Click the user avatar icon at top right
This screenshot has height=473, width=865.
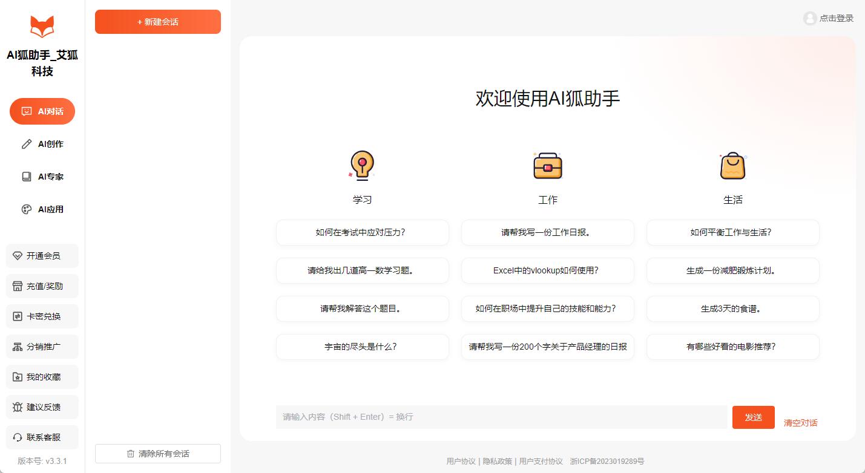click(x=809, y=18)
